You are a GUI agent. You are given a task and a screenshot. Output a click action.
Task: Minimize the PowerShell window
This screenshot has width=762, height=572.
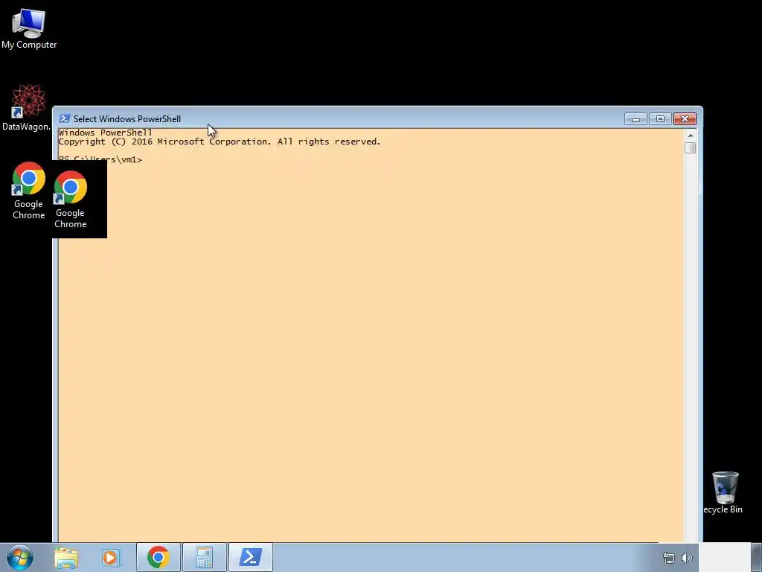click(x=635, y=118)
